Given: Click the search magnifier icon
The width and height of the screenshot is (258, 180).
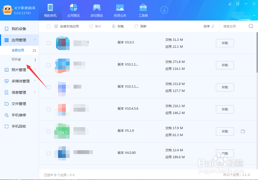Looking at the screenshot, I should click(251, 26).
